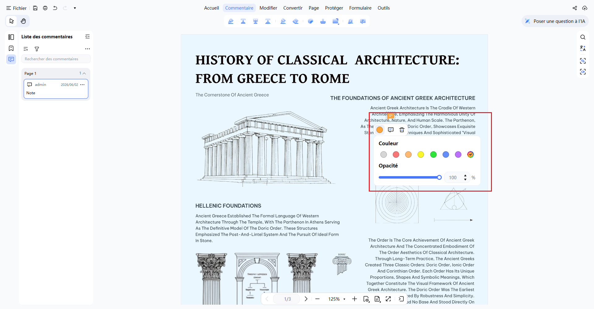The width and height of the screenshot is (594, 309).
Task: Switch to the Modifier tab
Action: pyautogui.click(x=268, y=8)
